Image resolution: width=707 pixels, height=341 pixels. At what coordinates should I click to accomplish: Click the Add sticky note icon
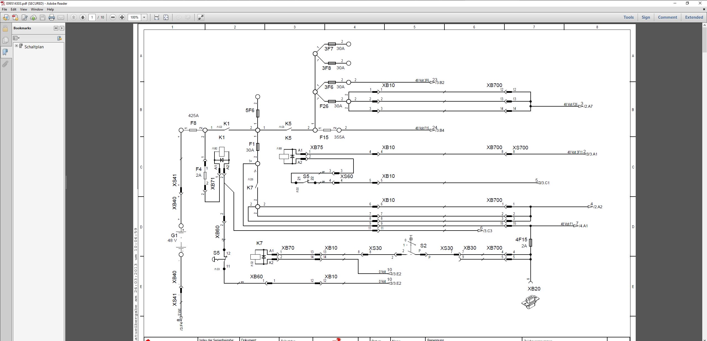click(179, 17)
